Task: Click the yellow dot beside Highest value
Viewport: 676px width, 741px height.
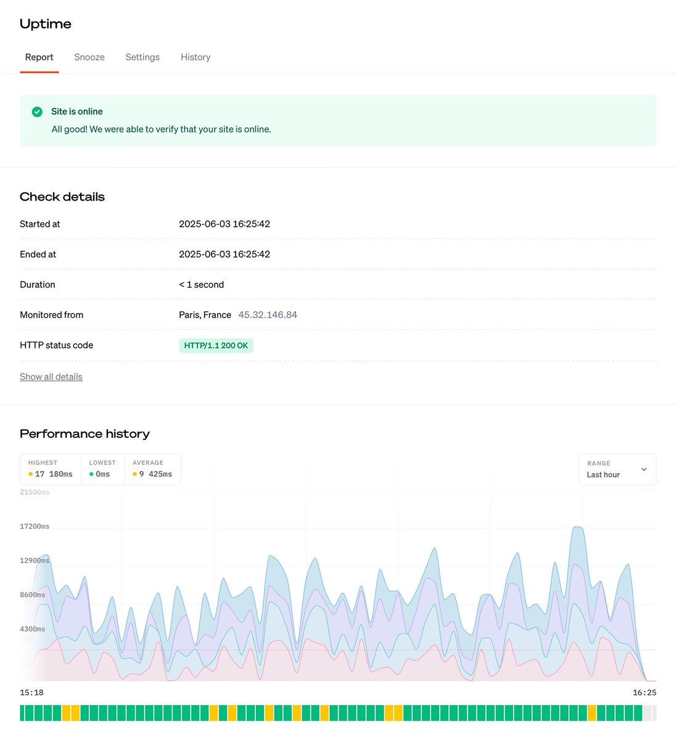Action: 30,474
